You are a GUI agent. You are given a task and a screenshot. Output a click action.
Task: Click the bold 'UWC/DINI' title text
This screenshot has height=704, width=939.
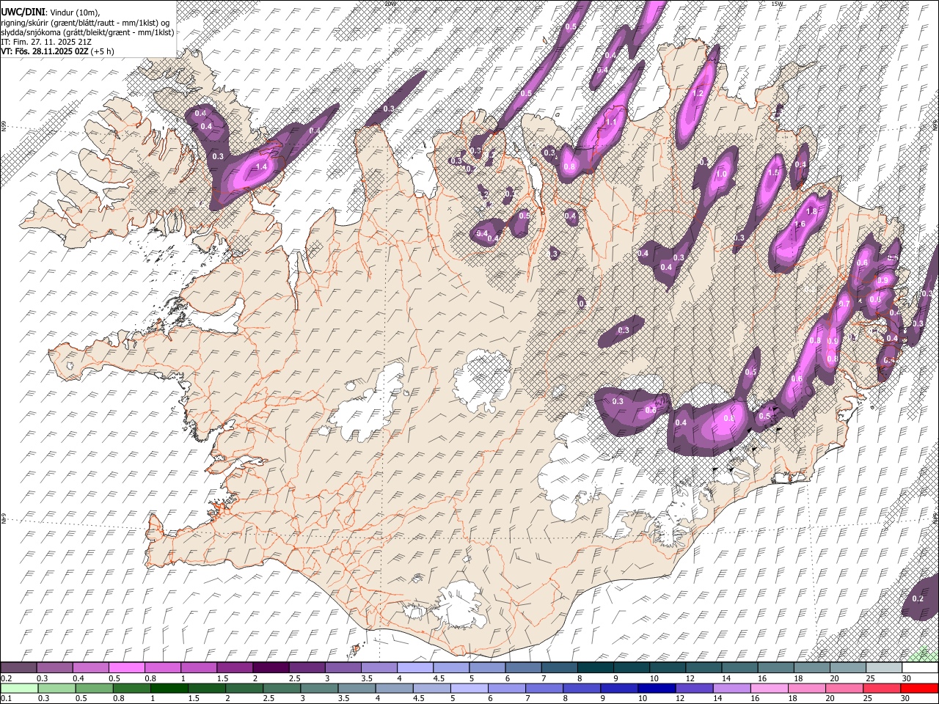pos(23,11)
